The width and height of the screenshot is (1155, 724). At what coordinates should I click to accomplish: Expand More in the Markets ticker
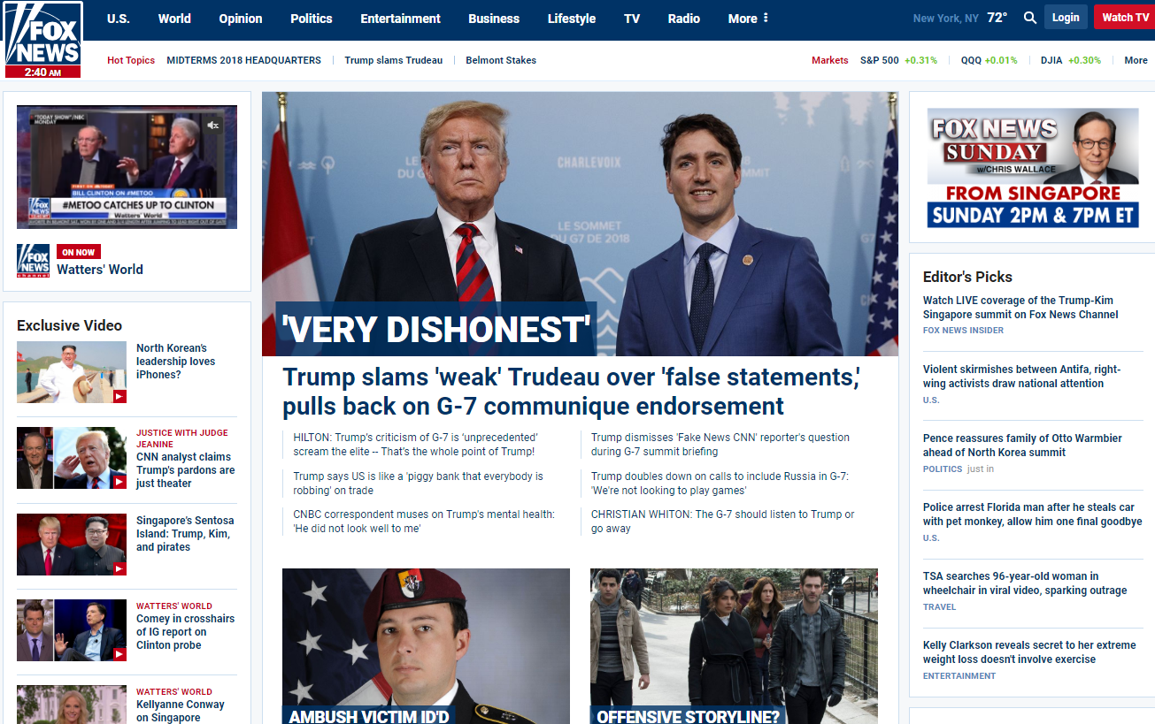[1136, 60]
